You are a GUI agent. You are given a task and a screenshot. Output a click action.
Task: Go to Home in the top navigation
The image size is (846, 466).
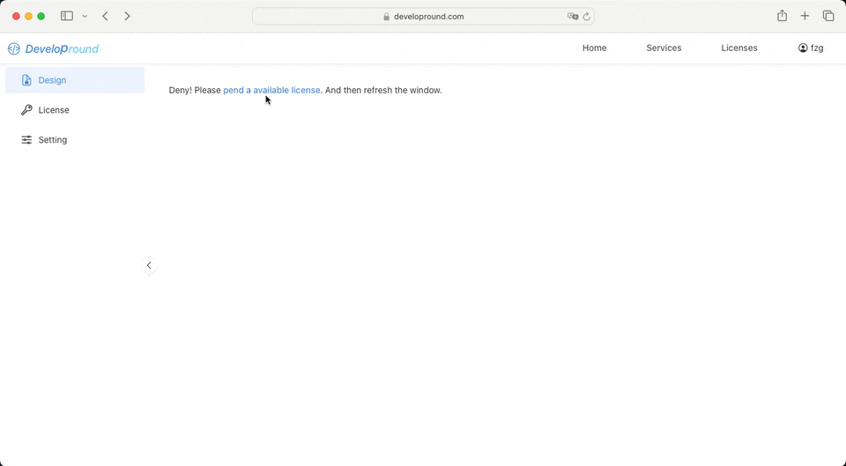(x=594, y=48)
